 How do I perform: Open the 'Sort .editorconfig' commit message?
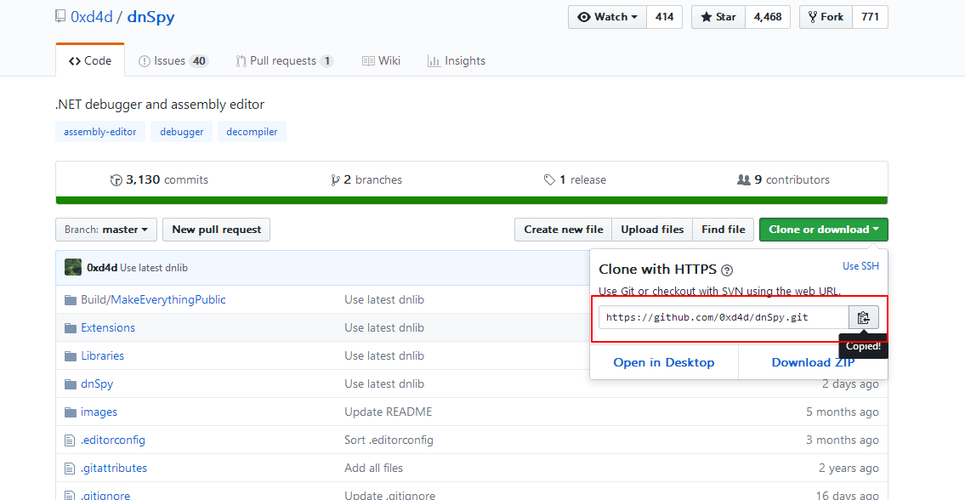pyautogui.click(x=389, y=440)
